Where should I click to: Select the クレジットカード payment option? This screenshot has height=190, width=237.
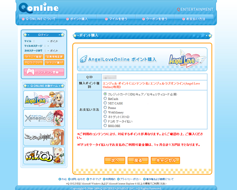coord(105,94)
